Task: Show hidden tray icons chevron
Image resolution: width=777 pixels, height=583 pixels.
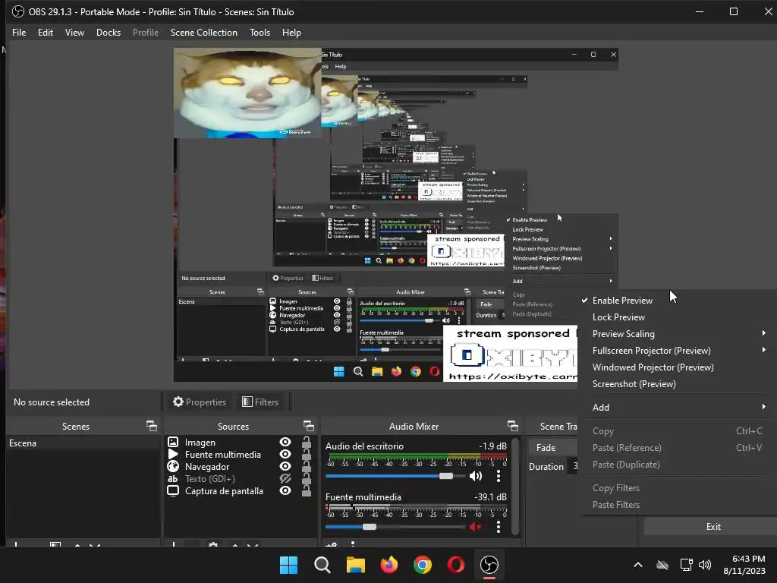Action: coord(637,565)
